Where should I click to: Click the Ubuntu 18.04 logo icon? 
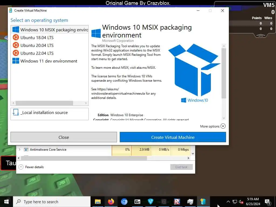[x=16, y=37]
